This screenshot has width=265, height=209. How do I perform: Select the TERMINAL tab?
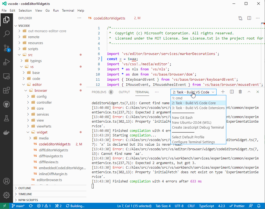[142, 92]
